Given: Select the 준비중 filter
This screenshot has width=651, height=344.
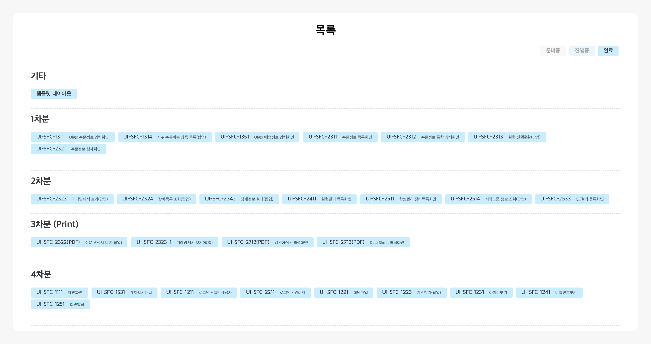Looking at the screenshot, I should pyautogui.click(x=553, y=50).
